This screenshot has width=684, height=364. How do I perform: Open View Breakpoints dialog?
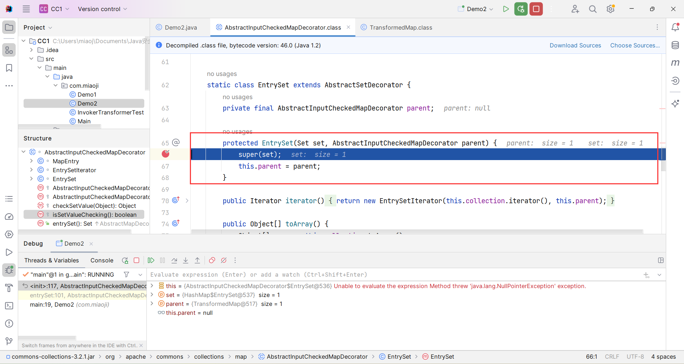coord(212,260)
